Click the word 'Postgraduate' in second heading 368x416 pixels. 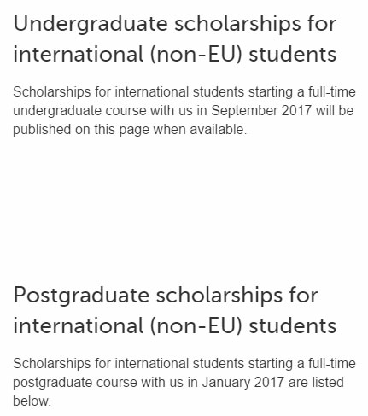[81, 296]
